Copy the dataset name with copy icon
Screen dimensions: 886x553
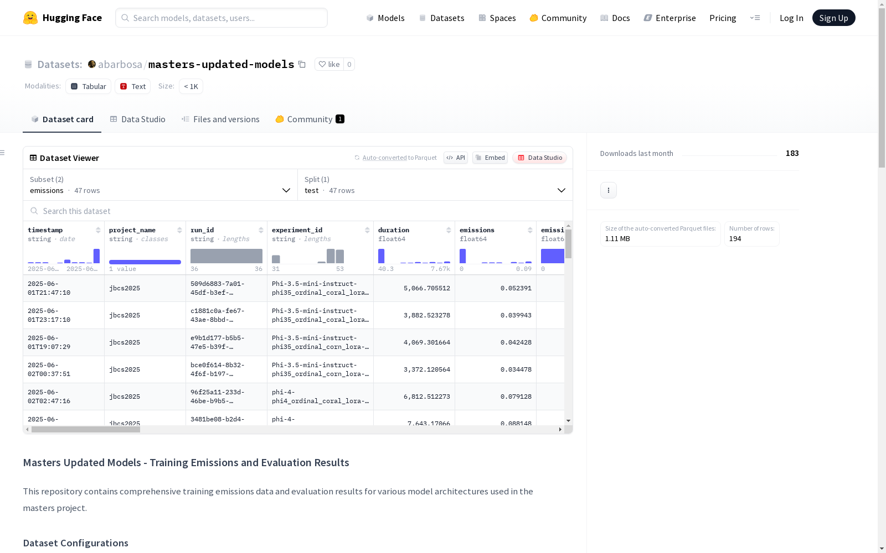tap(302, 64)
